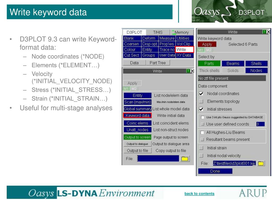Select by Solids button
Image resolution: width=272 pixels, height=204 pixels.
tap(233, 71)
